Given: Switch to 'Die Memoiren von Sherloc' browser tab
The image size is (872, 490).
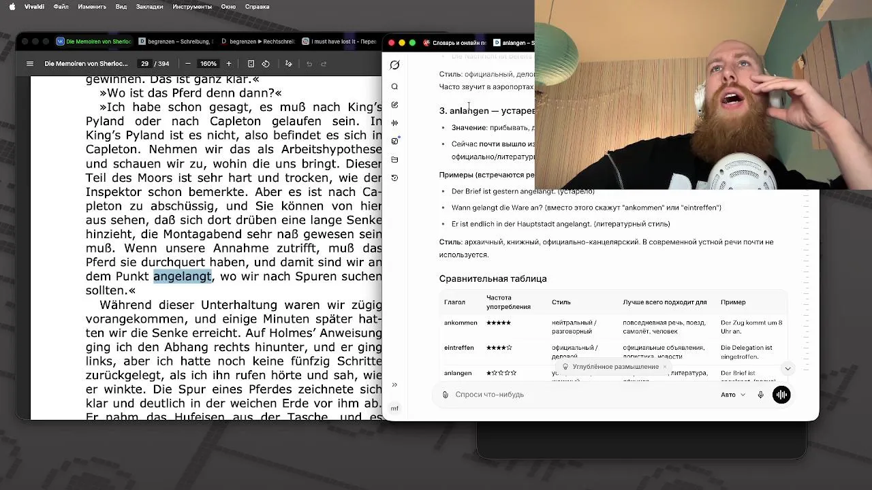Looking at the screenshot, I should [x=94, y=42].
